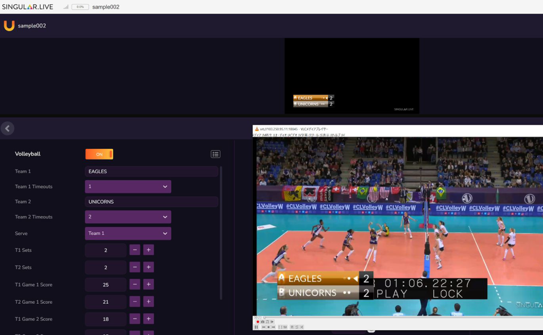Toggle VLC loop playback icon
This screenshot has width=543, height=335.
coord(296,327)
